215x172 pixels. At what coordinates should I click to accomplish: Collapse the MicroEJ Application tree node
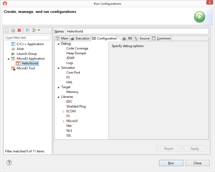pos(8,59)
